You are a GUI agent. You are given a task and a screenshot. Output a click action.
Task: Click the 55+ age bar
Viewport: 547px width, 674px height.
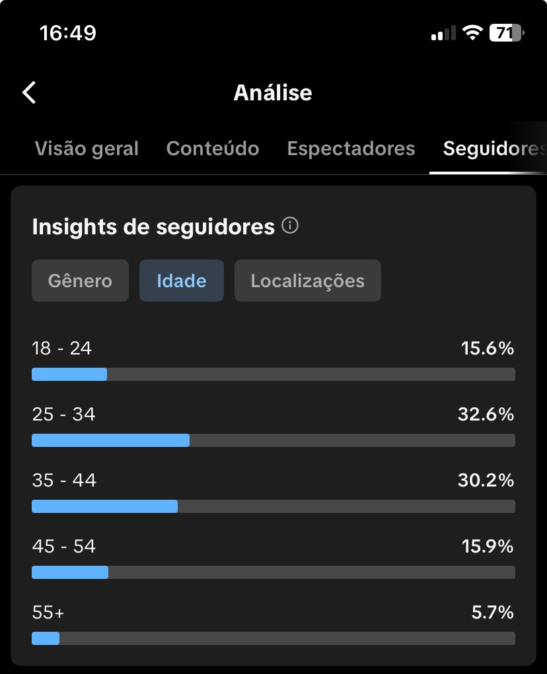click(x=273, y=638)
